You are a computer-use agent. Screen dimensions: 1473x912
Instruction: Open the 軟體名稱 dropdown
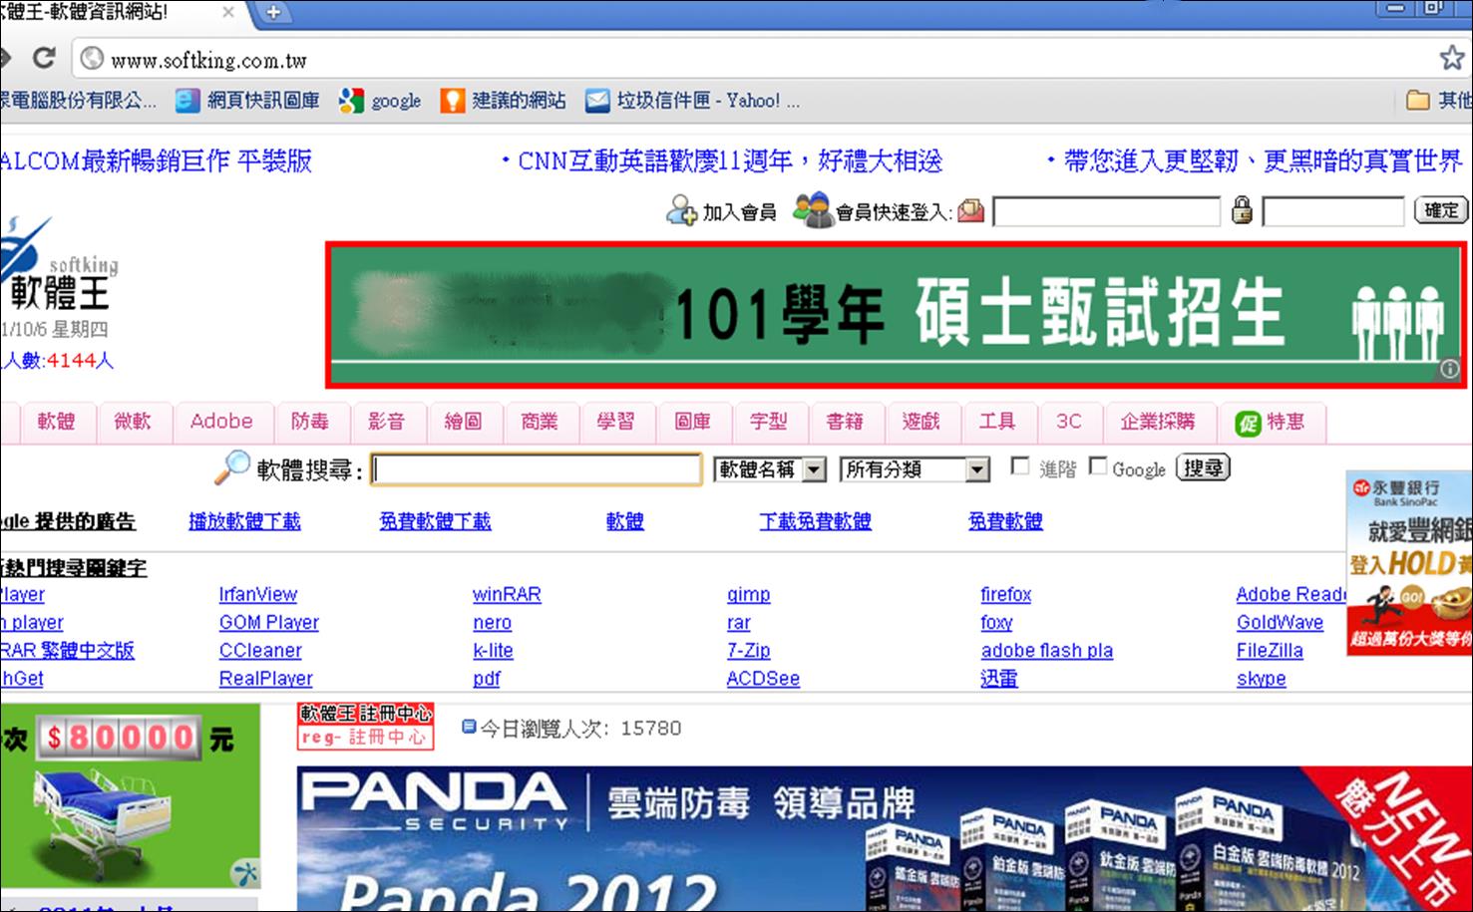pyautogui.click(x=770, y=469)
